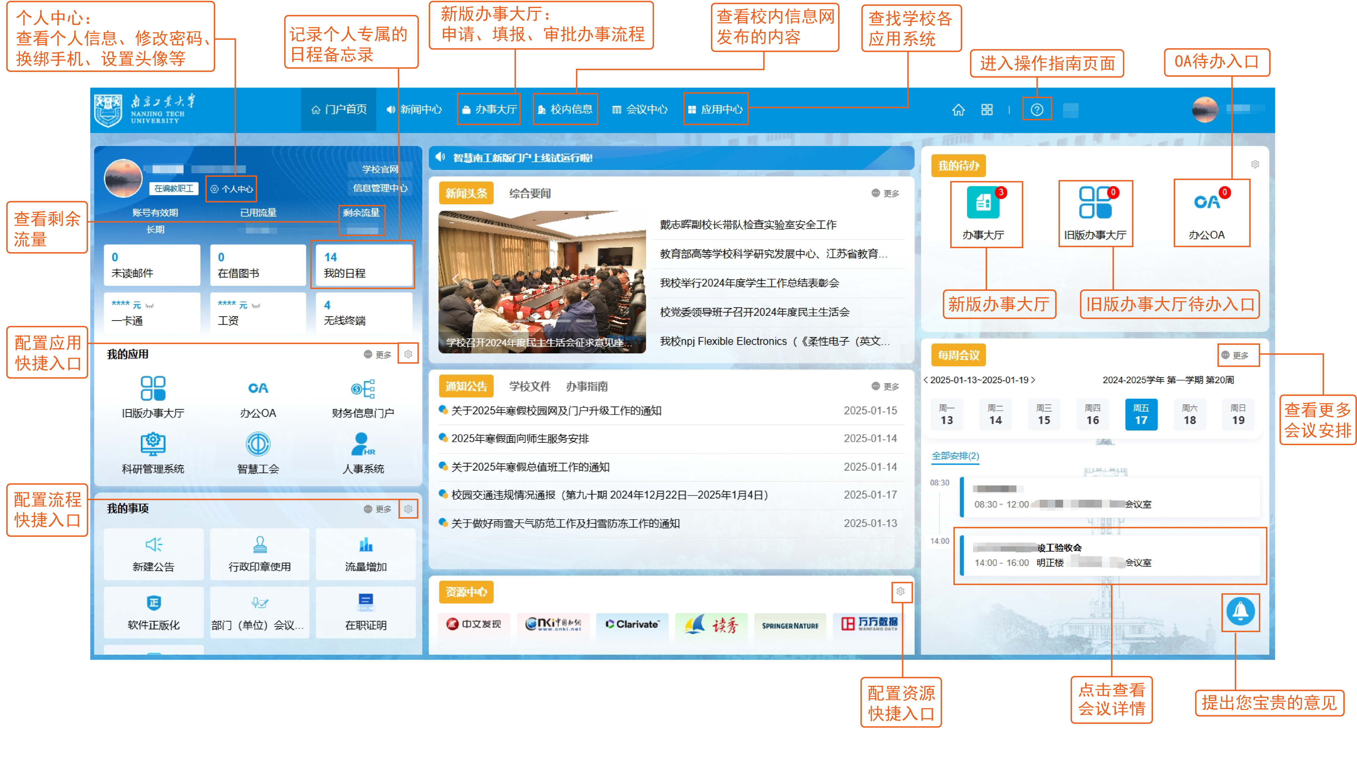The width and height of the screenshot is (1357, 766).
Task: Open 2025年寒假面向师生服务安排 notice
Action: 519,438
